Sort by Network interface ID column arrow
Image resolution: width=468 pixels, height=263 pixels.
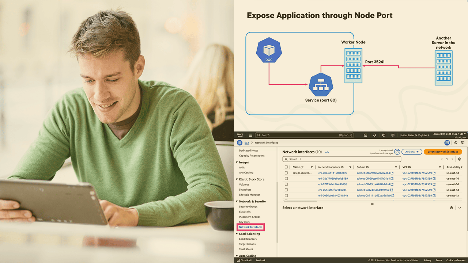pos(350,167)
